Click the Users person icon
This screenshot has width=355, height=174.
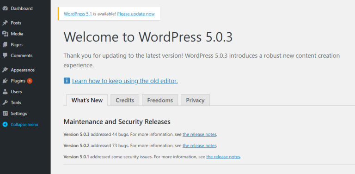pos(5,92)
